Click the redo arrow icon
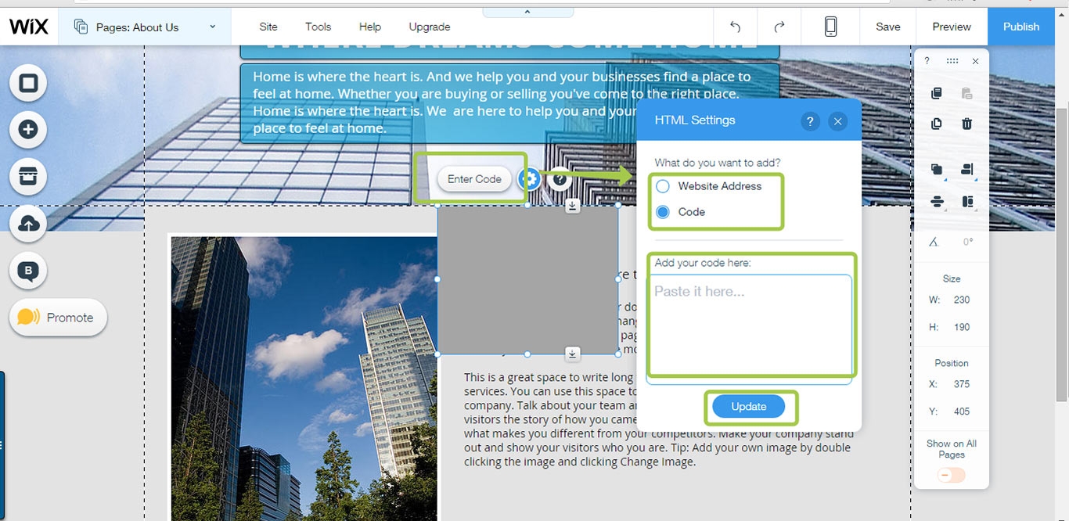 pos(779,27)
